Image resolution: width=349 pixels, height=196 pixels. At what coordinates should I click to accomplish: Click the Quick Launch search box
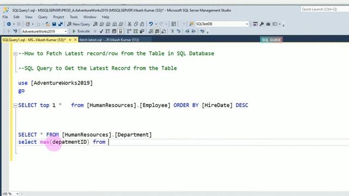[325, 9]
